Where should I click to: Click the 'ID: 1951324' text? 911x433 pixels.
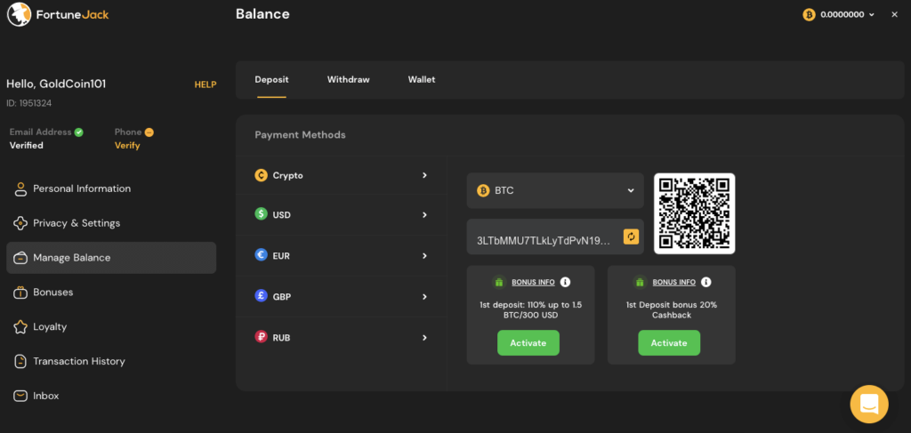[29, 103]
